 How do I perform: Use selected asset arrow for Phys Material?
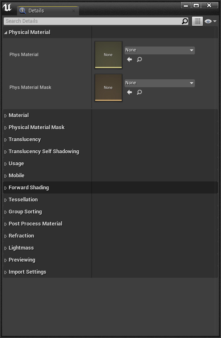click(x=130, y=59)
